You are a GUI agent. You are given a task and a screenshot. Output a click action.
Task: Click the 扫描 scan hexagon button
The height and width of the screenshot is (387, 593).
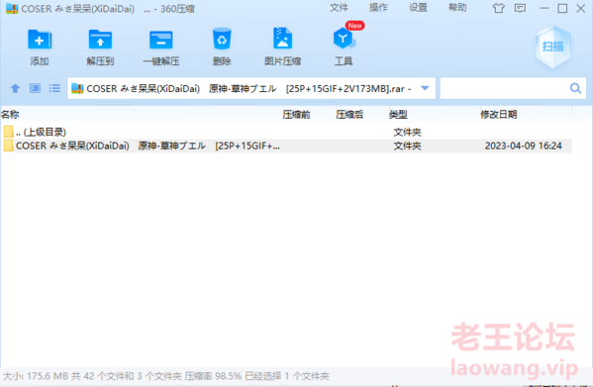tap(553, 47)
